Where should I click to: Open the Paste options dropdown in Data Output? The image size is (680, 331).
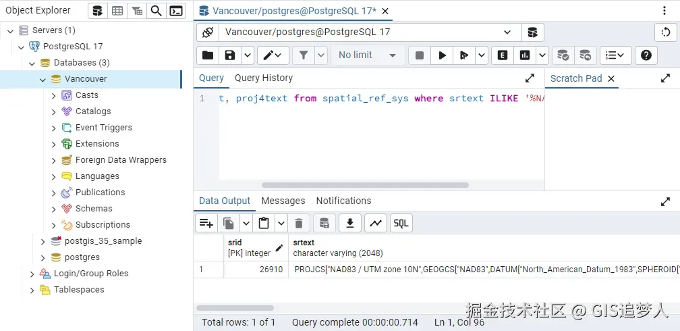coord(281,224)
